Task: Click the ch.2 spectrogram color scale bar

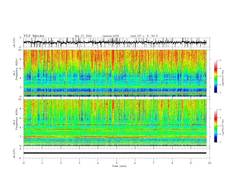Action: 215,126
